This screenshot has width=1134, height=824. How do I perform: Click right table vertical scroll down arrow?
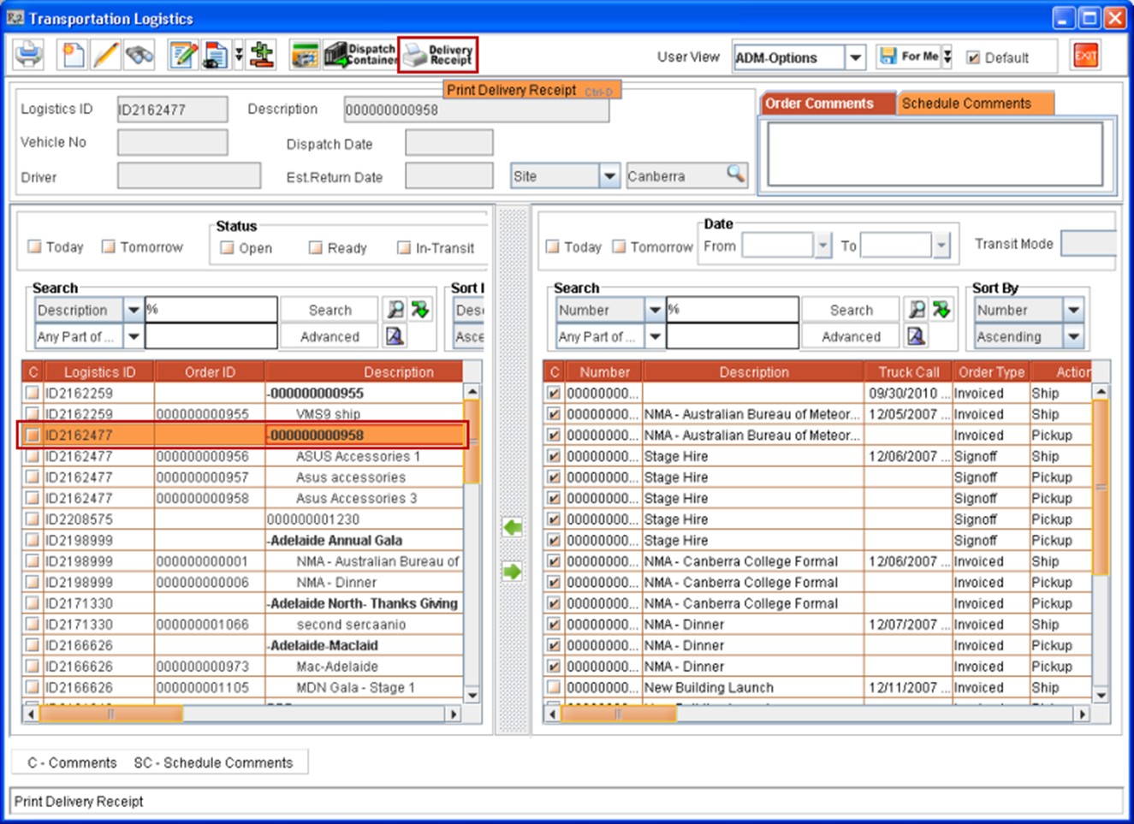(1101, 696)
